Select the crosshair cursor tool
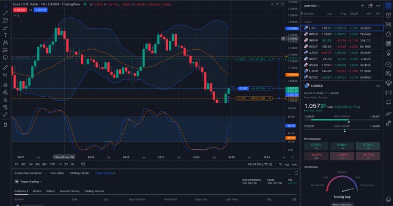 [5, 6]
